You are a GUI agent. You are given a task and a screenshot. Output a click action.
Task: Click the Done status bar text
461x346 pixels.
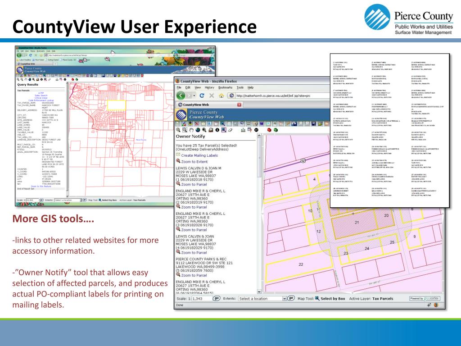[x=179, y=305]
